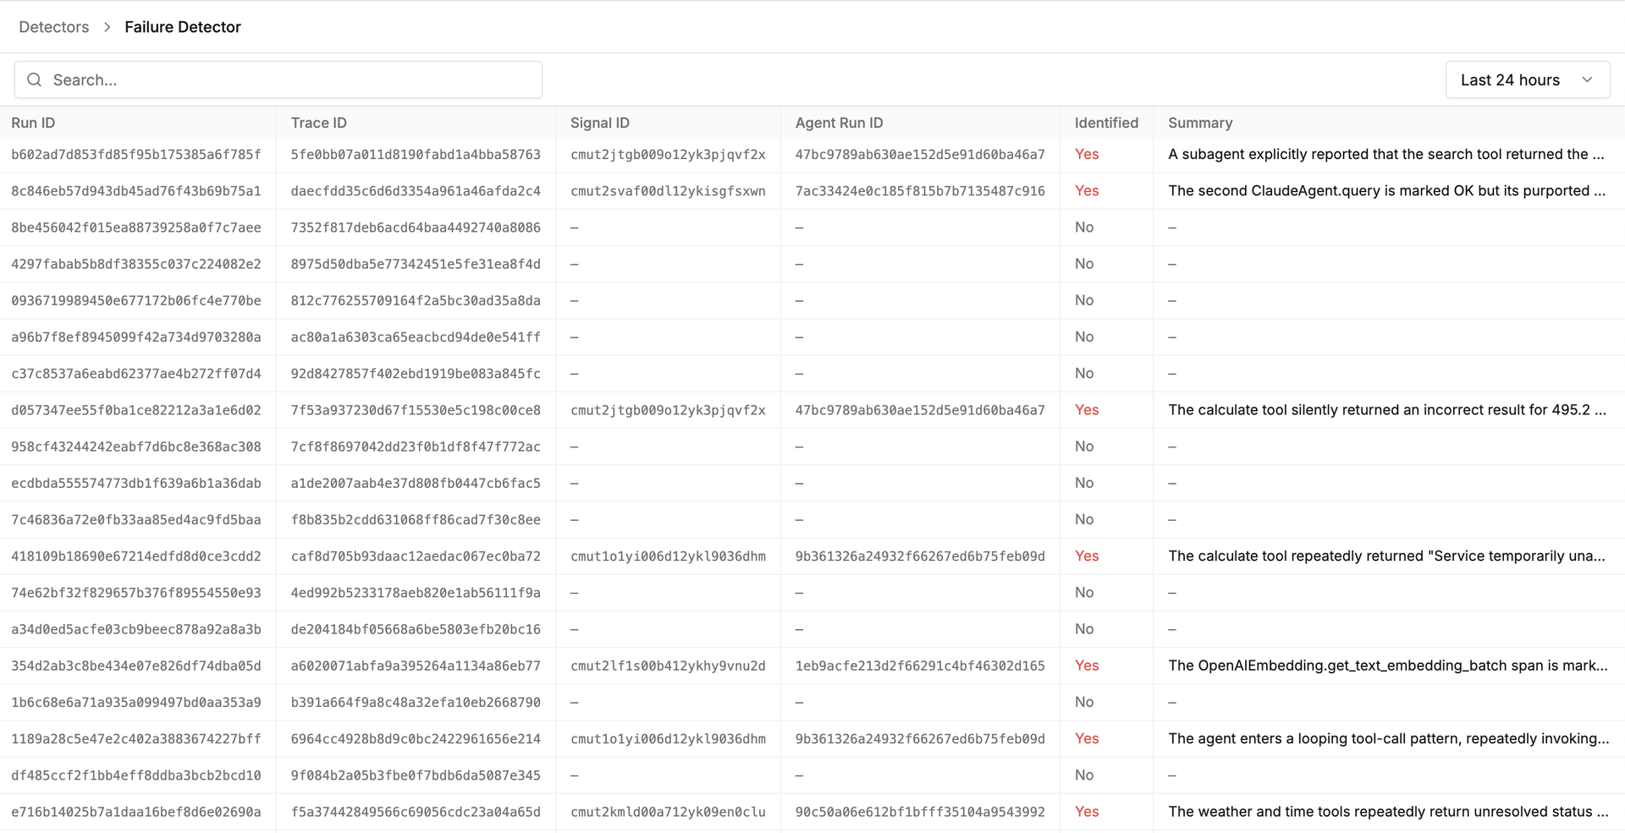Select run b602ad7d853fd85f95b175385a6f785f
The height and width of the screenshot is (833, 1625).
136,154
